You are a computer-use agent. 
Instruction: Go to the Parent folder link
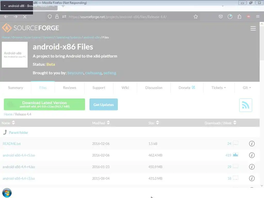(19, 133)
